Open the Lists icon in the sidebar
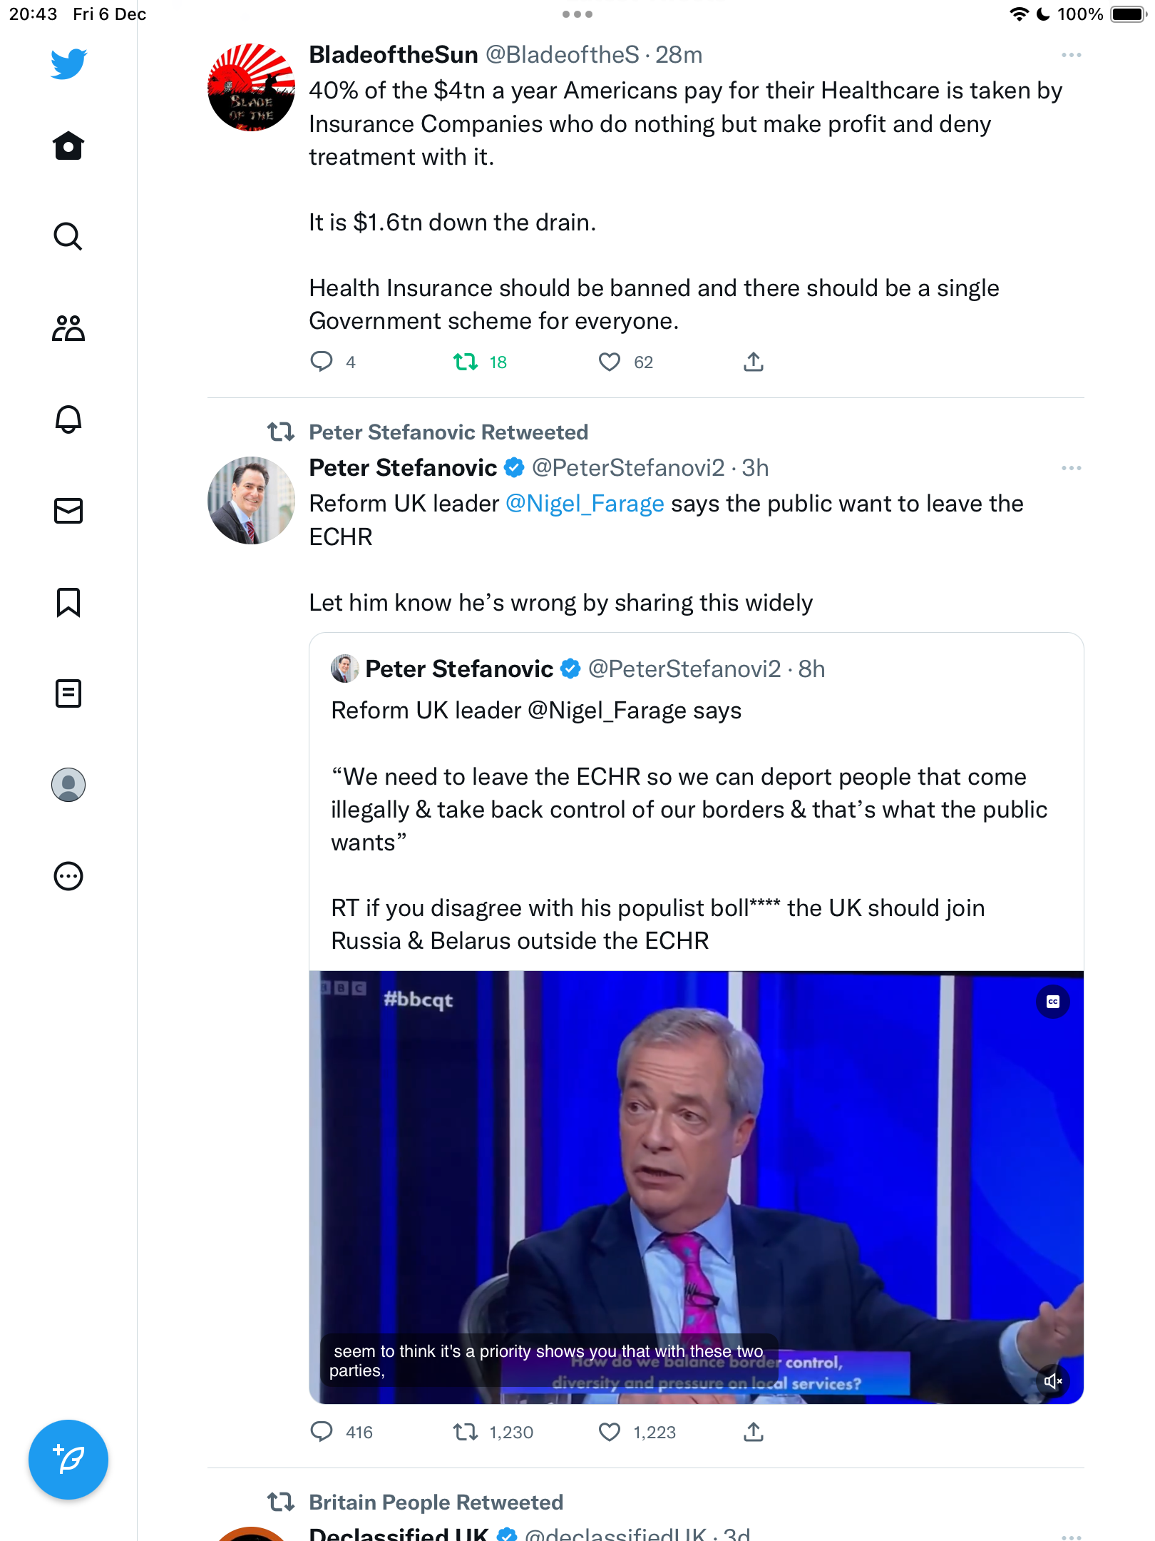 [x=68, y=693]
